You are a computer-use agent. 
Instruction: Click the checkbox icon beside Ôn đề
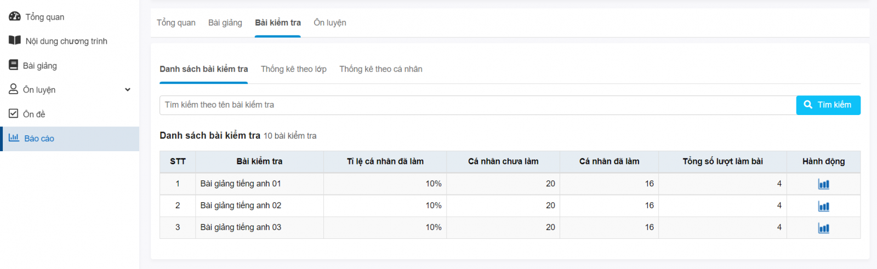tap(14, 113)
